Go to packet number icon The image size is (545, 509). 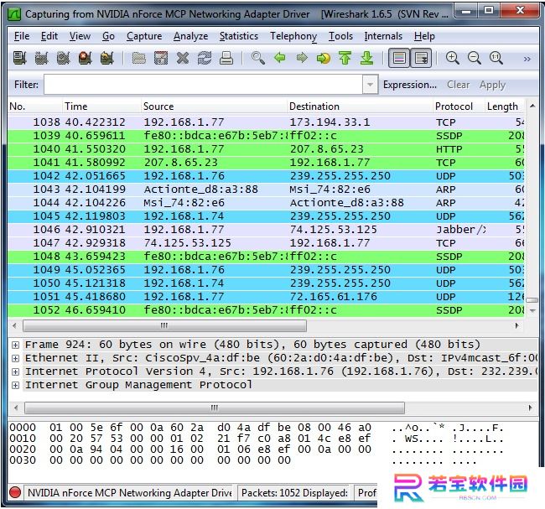click(x=324, y=58)
